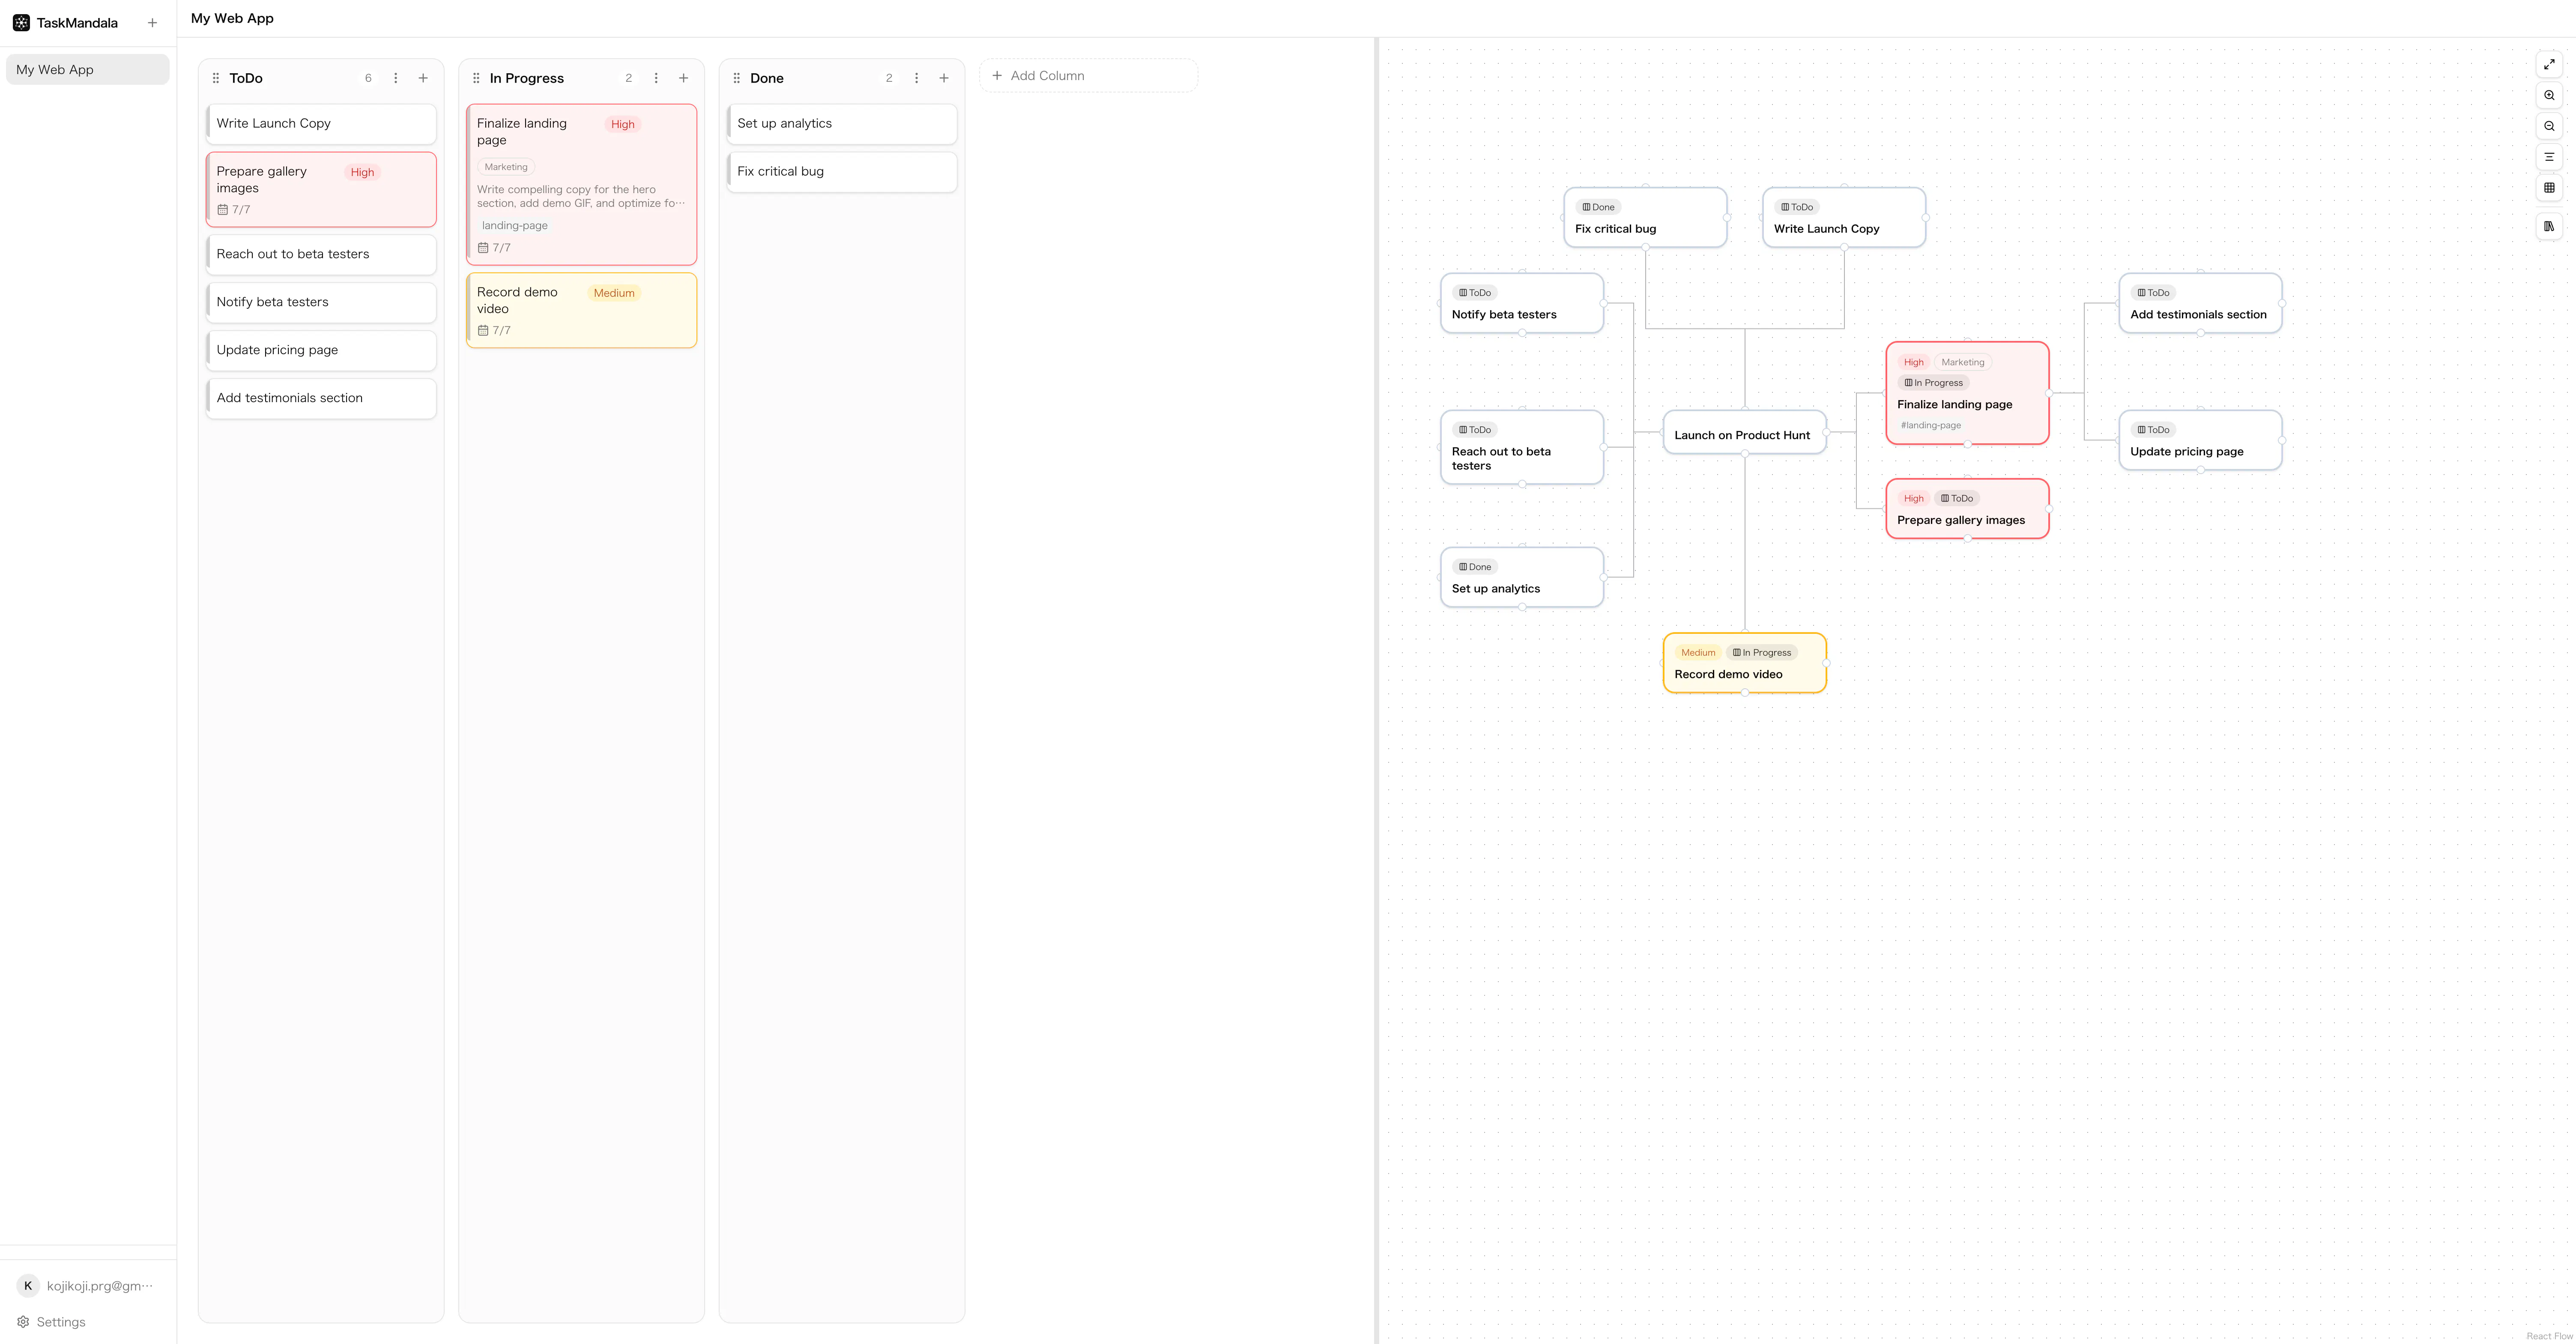The image size is (2576, 1344).
Task: Add a card to the In Progress column
Action: pos(683,78)
